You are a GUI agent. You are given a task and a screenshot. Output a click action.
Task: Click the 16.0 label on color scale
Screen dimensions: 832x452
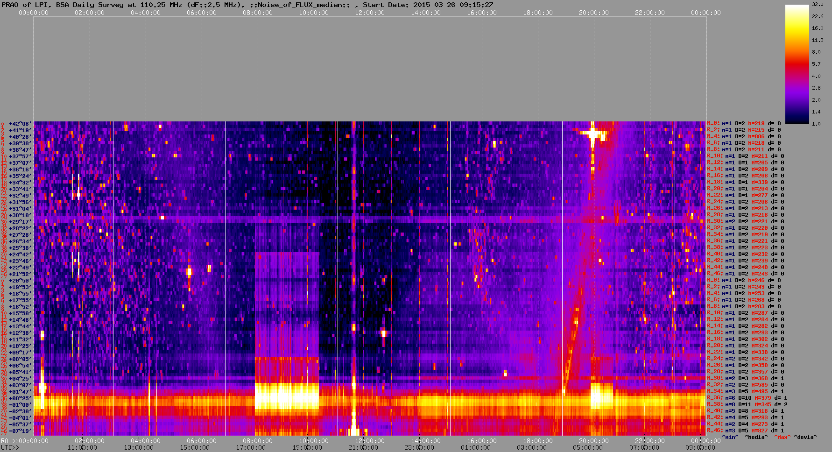coord(818,28)
